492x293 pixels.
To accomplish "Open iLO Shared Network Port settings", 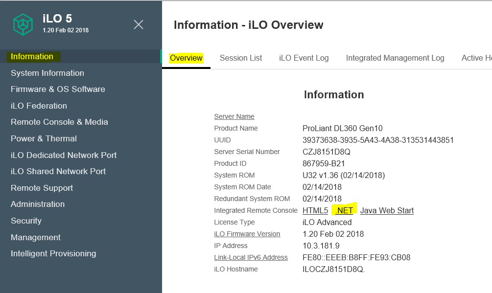I will click(x=58, y=171).
